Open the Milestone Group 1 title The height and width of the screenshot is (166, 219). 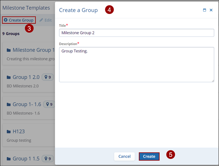[x=33, y=50]
